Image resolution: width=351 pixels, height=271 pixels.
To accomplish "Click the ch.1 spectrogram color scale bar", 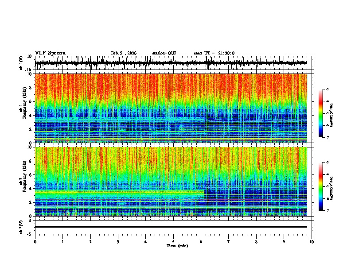I will tap(320, 113).
